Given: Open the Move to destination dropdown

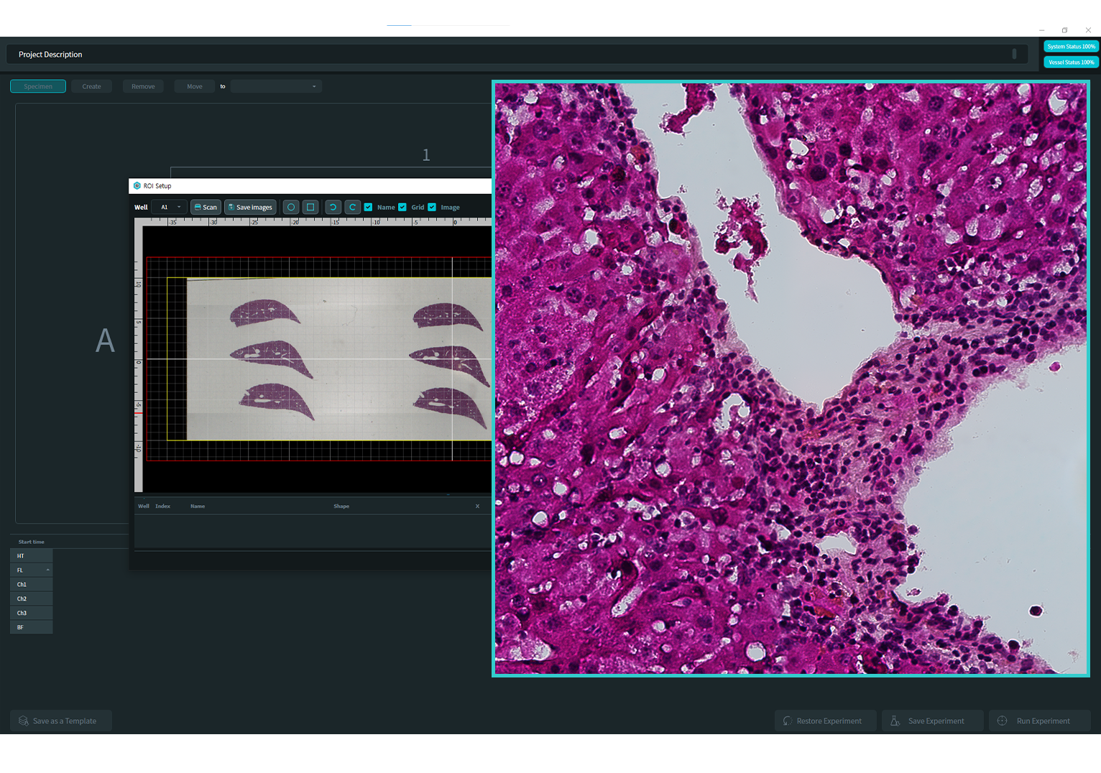Looking at the screenshot, I should 276,86.
